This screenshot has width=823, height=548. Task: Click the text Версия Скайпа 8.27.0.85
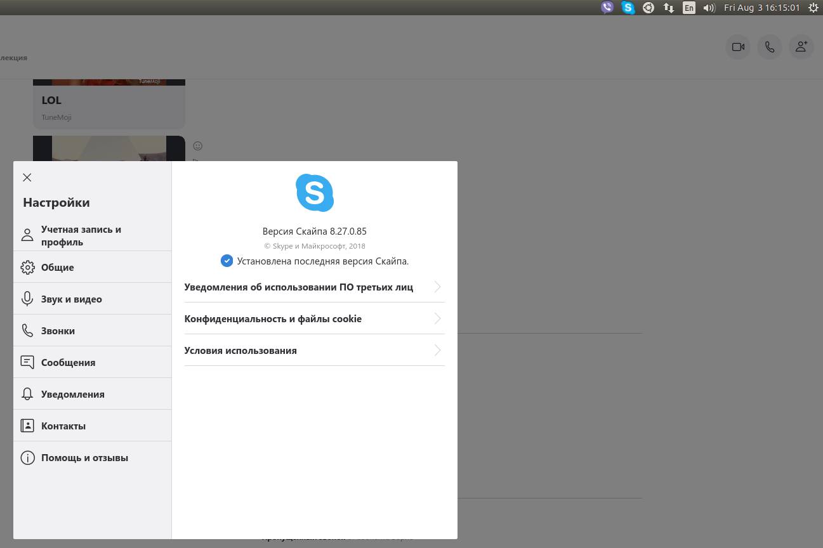coord(315,232)
